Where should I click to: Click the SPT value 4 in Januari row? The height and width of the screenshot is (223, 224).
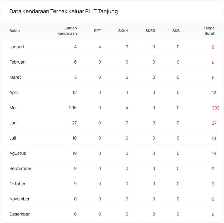coord(100,47)
